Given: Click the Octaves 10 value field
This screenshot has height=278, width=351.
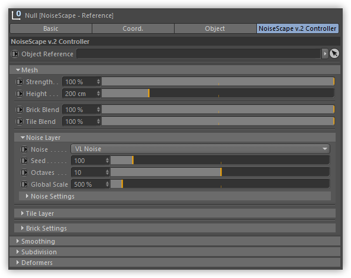Looking at the screenshot, I should [88, 172].
